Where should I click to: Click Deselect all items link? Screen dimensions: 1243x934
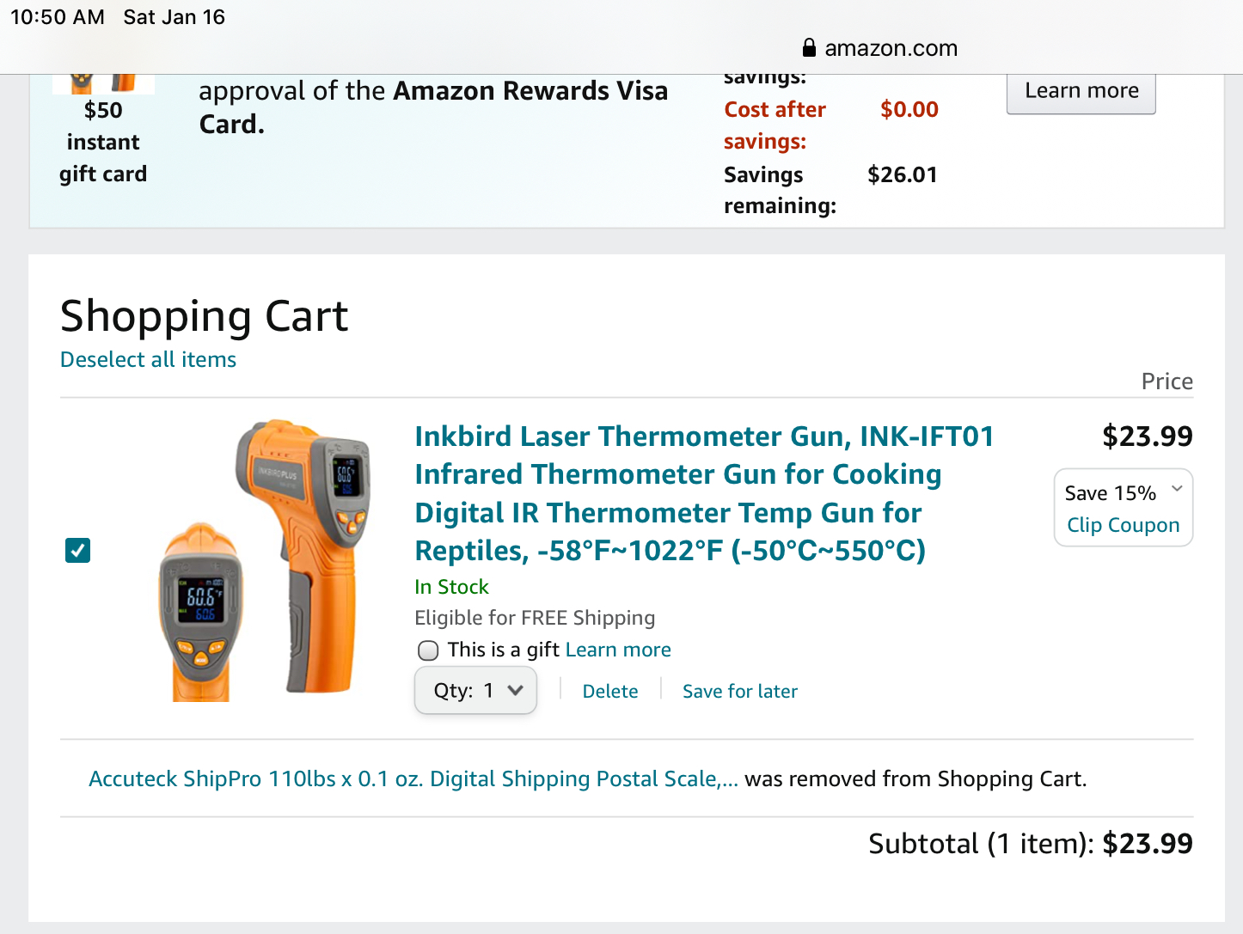tap(148, 359)
